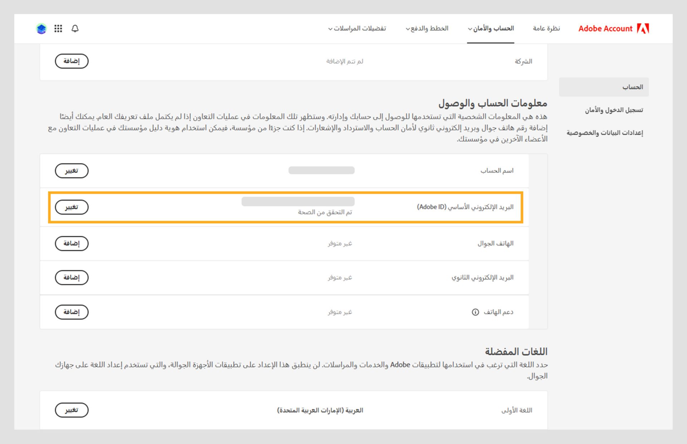Click the notifications bell icon

point(75,29)
